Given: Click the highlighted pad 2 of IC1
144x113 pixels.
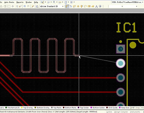Looking at the screenshot, I should [121, 63].
